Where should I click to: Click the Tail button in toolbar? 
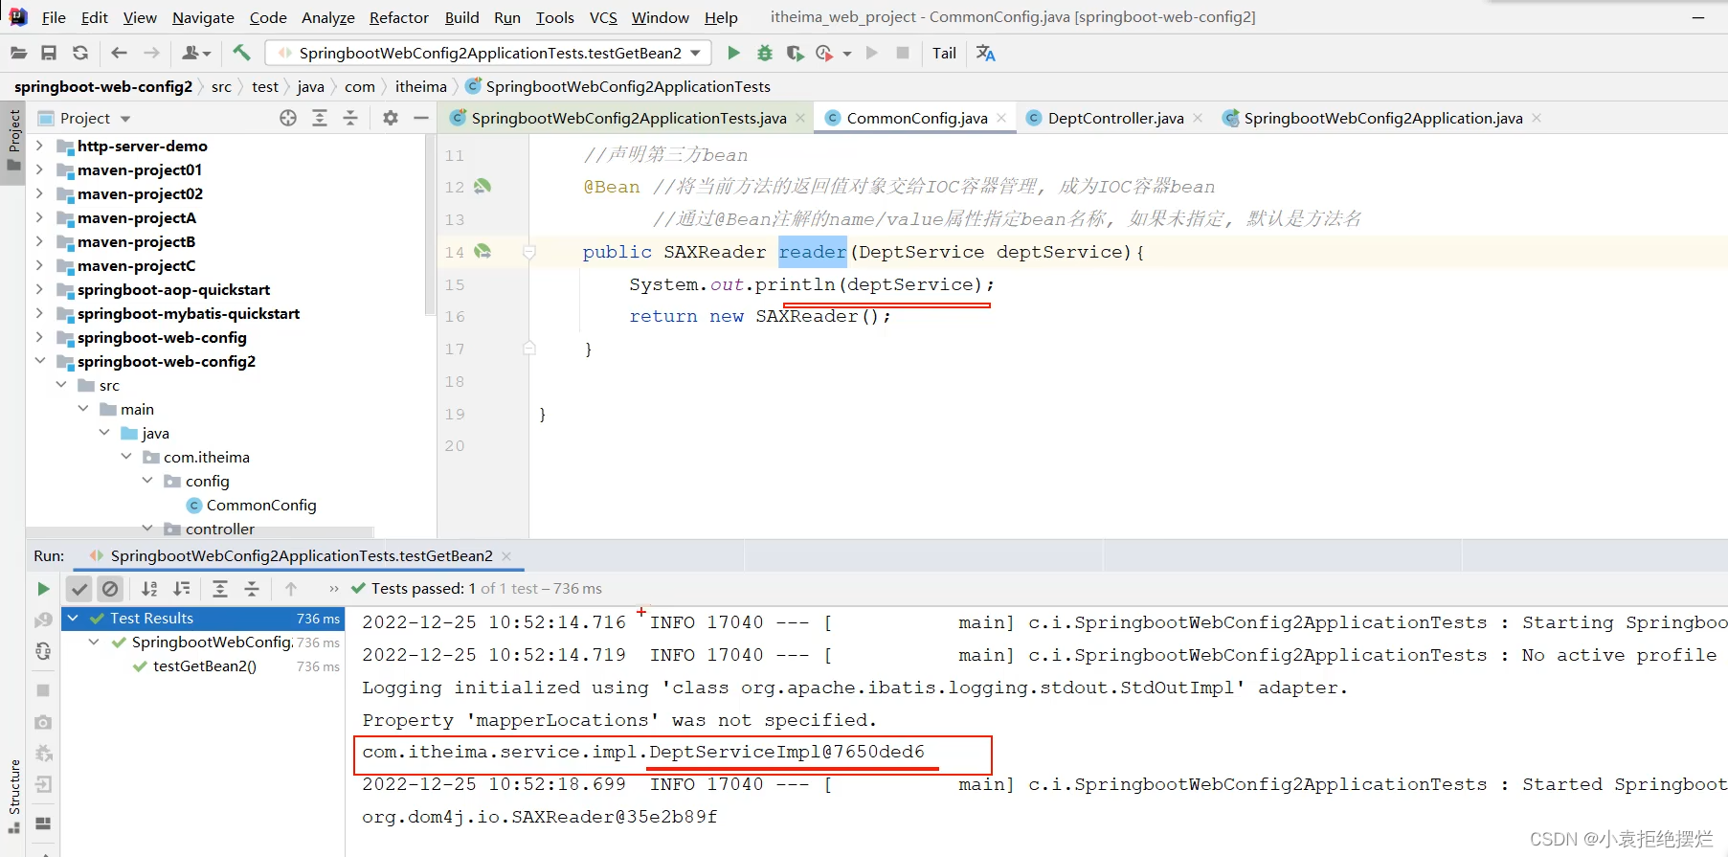click(x=944, y=54)
